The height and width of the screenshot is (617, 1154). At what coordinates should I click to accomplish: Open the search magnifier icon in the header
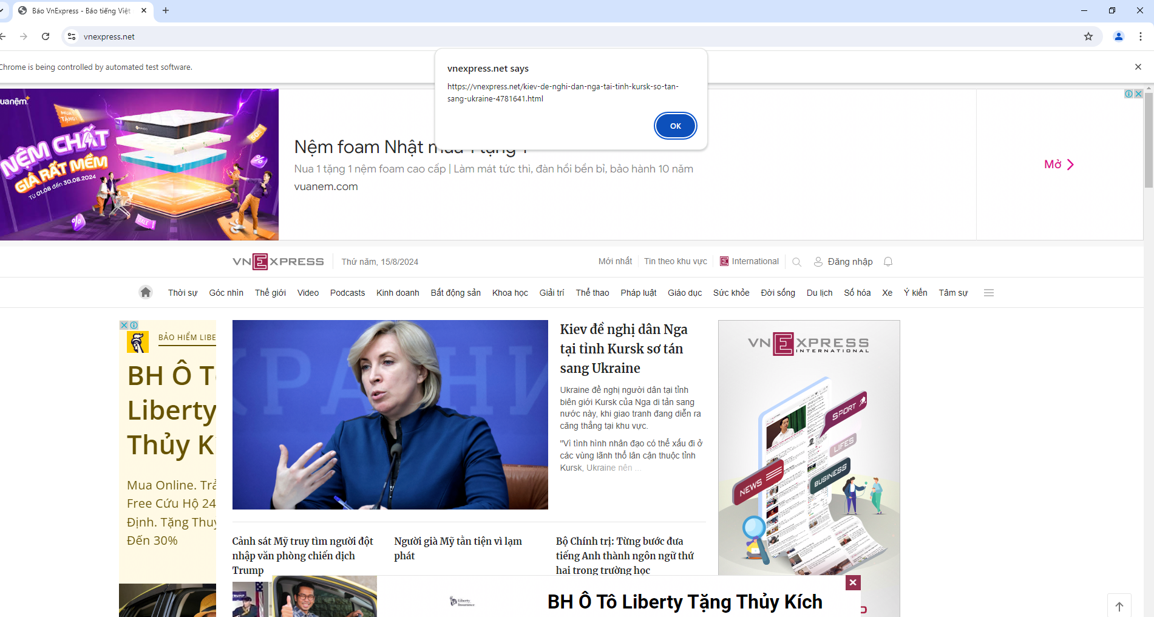(796, 262)
